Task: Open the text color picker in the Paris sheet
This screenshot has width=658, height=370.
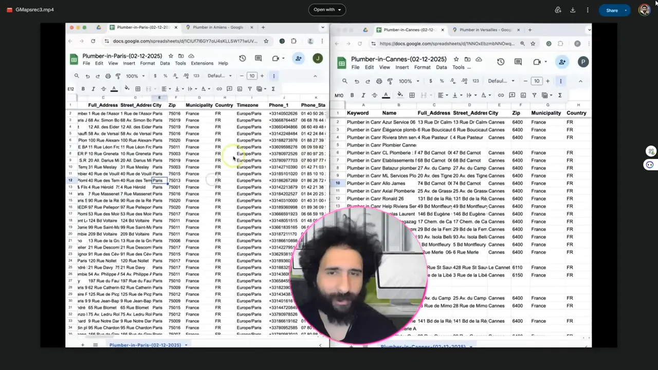Action: 114,89
